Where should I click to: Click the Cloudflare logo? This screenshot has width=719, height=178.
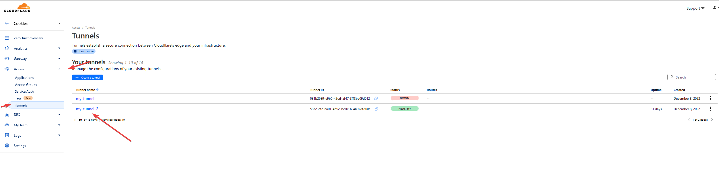point(17,8)
